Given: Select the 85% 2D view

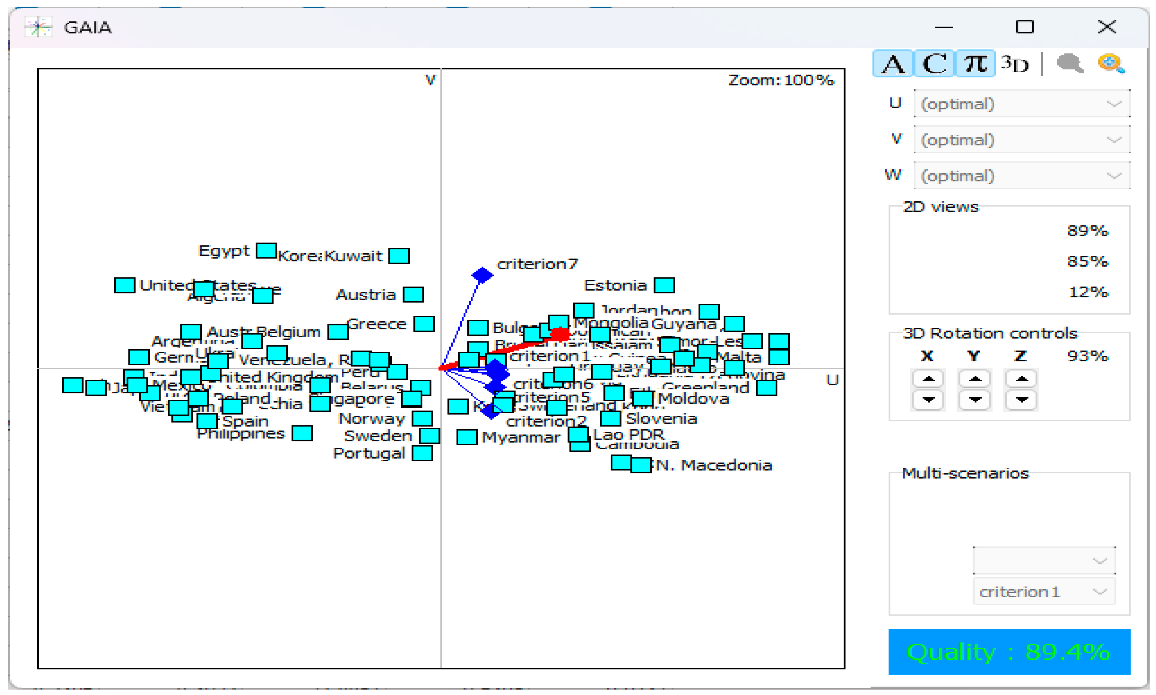Looking at the screenshot, I should pos(1087,261).
